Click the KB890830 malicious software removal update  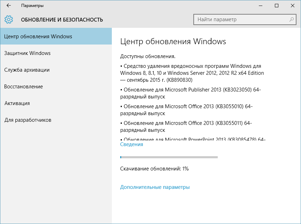pos(192,73)
